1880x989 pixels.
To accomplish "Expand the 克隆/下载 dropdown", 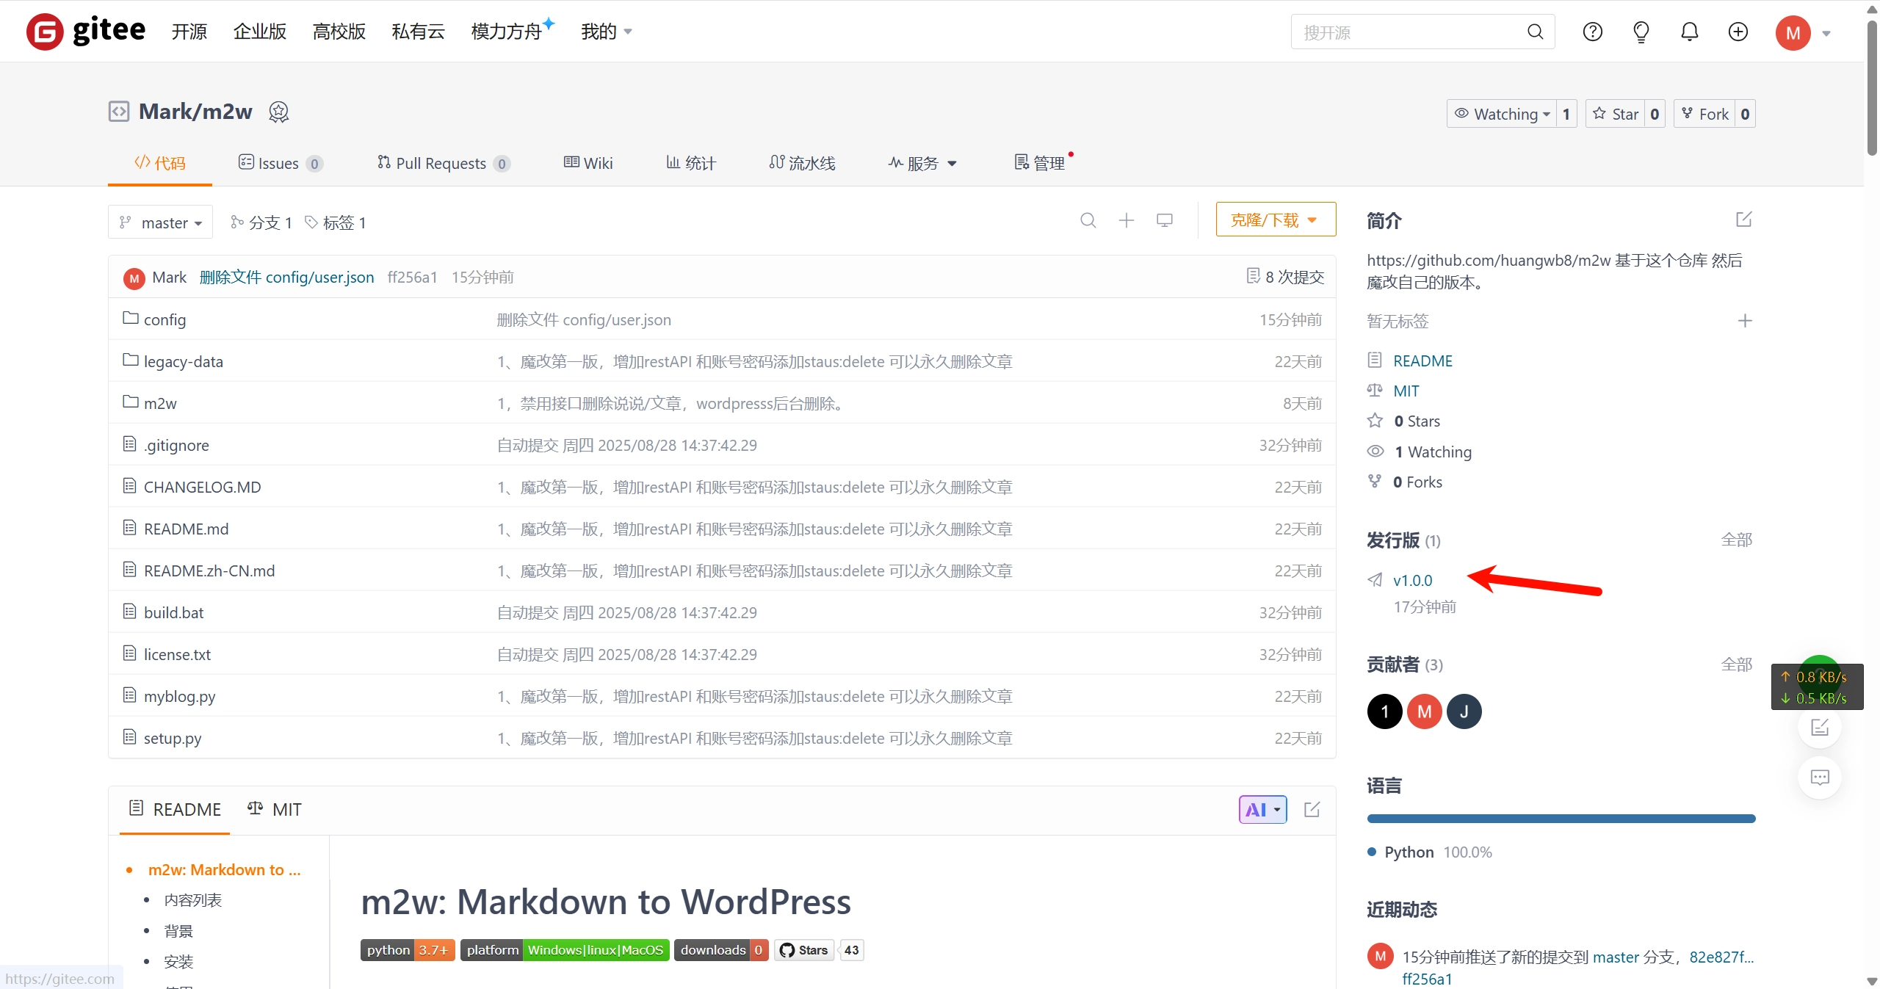I will (1276, 220).
